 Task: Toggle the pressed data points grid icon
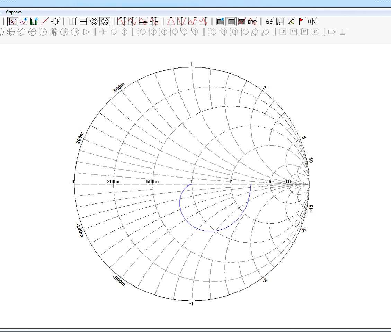(231, 21)
